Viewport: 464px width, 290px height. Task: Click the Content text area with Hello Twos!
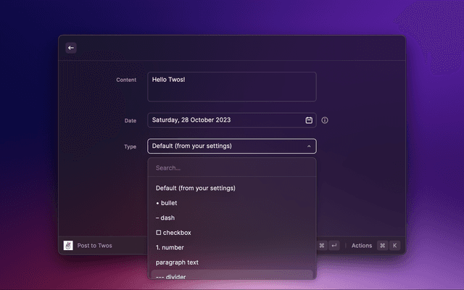pos(231,86)
